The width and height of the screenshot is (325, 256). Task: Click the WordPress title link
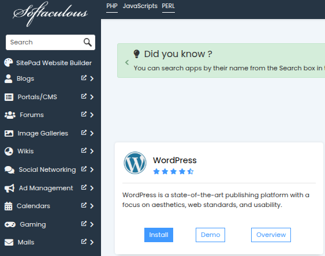(175, 160)
